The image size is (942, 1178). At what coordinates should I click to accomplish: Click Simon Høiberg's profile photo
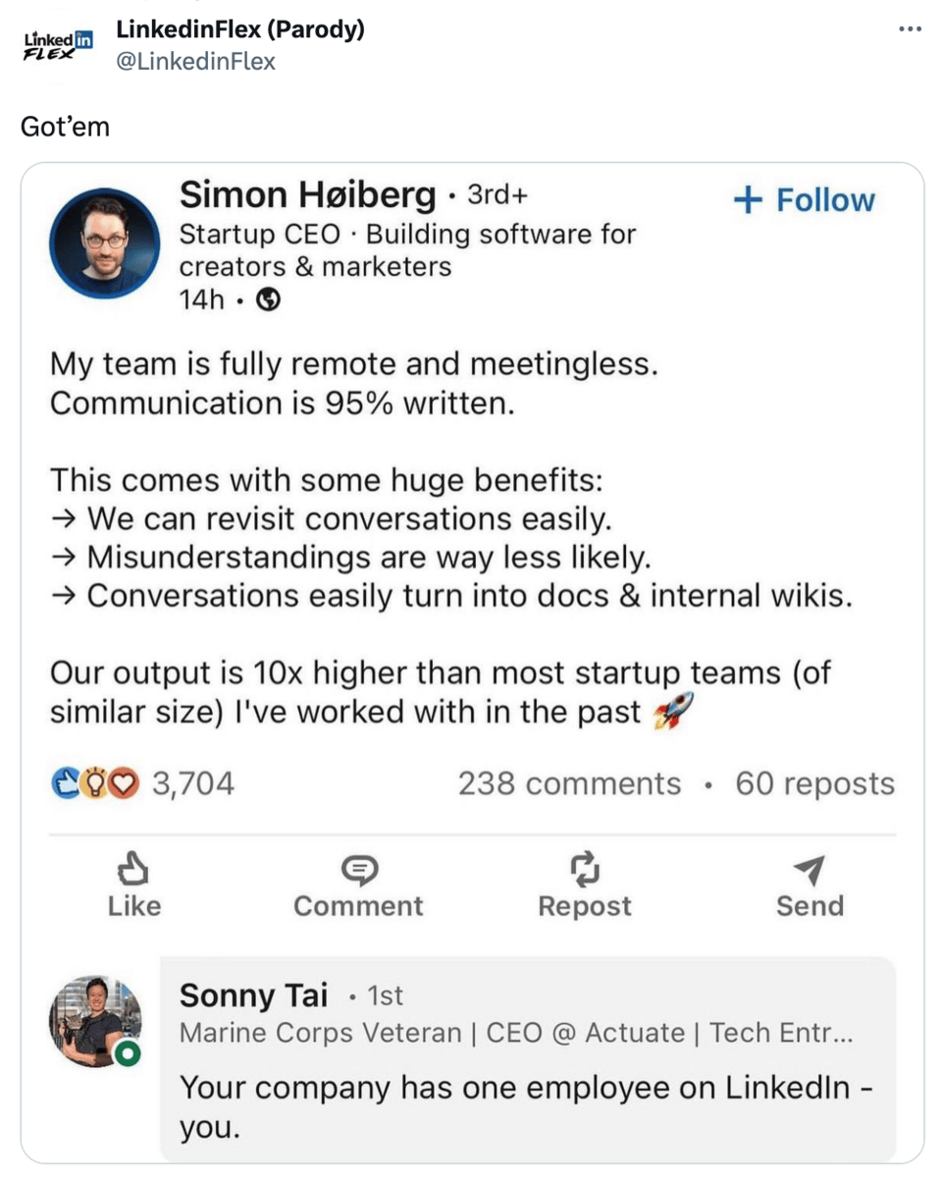[x=103, y=241]
